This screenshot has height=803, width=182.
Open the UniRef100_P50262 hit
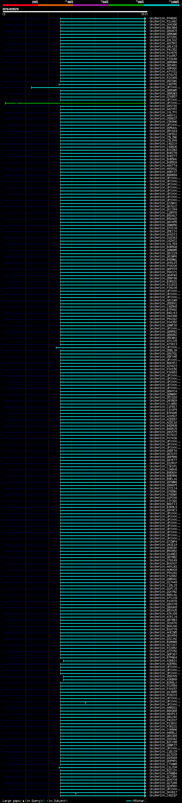click(163, 319)
